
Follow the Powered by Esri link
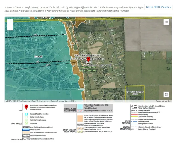[163, 101]
